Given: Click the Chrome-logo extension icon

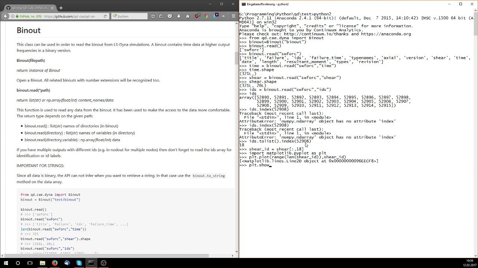Looking at the screenshot, I should (206, 16).
